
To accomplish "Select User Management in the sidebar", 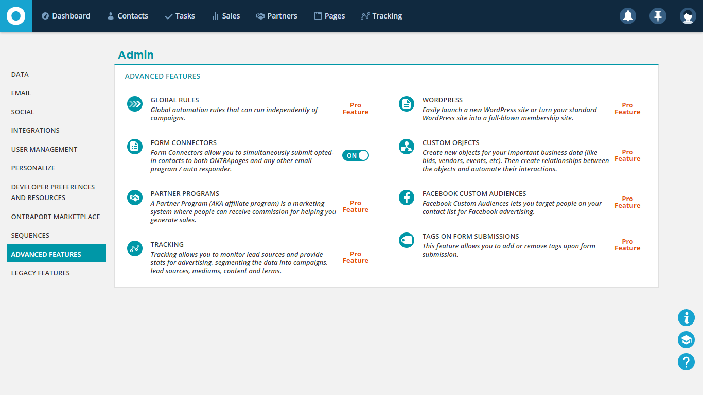I will pos(44,149).
